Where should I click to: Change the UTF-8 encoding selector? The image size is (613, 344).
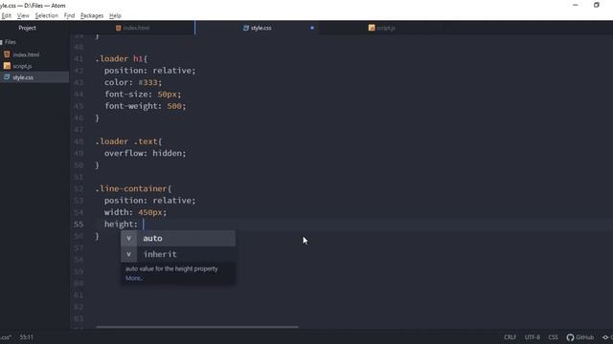[x=533, y=337]
